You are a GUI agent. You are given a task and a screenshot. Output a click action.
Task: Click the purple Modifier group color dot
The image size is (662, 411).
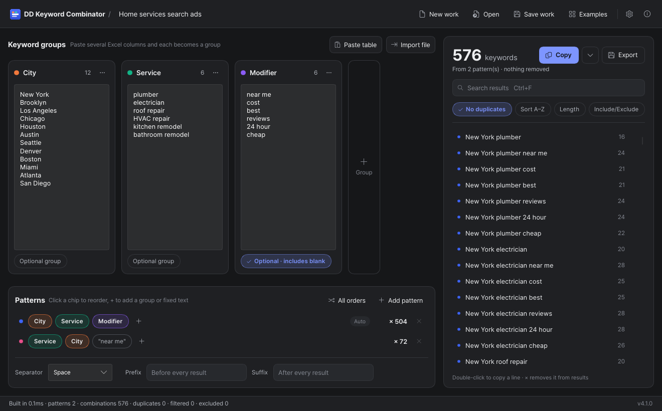[243, 73]
